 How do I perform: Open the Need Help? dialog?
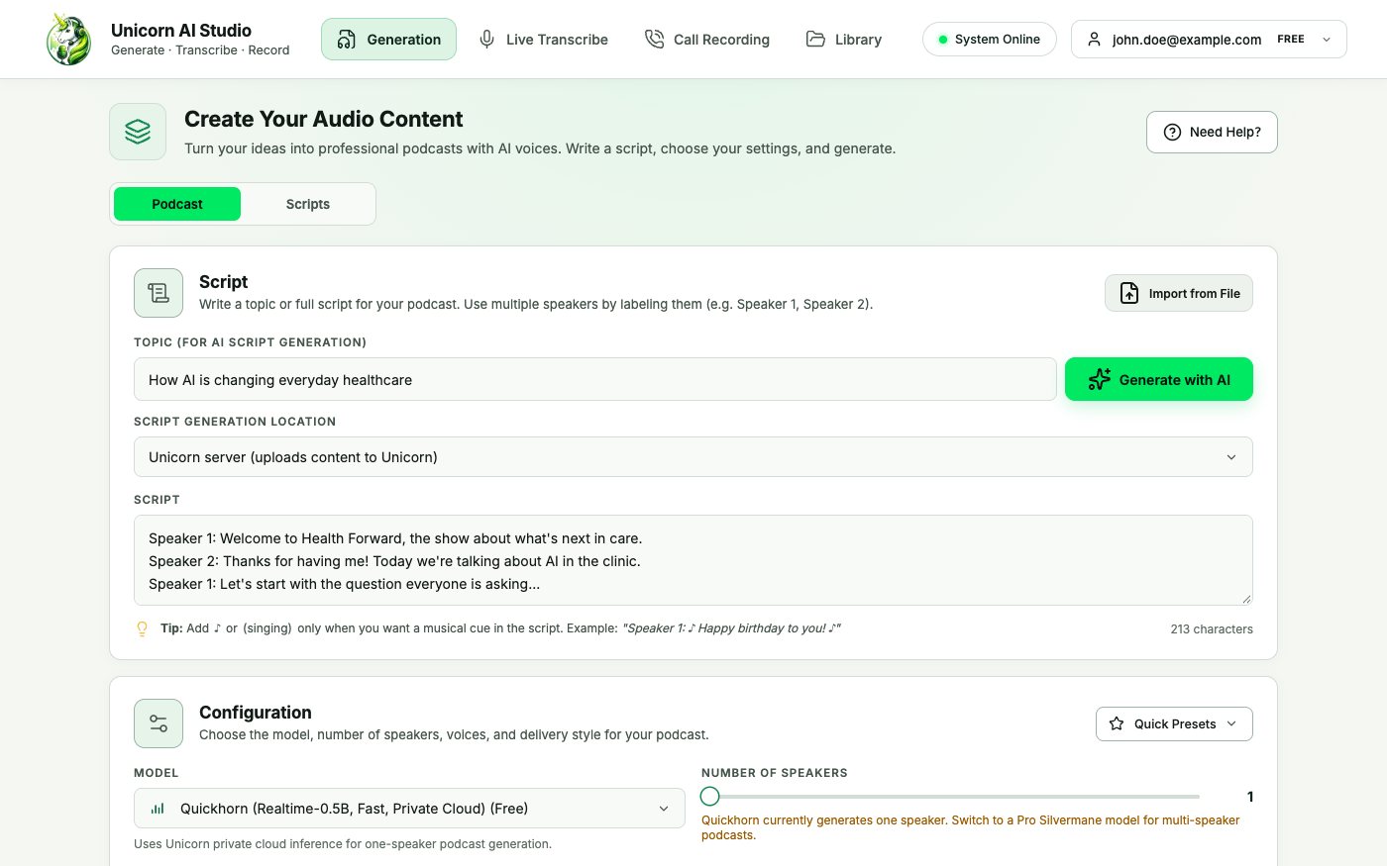1212,132
